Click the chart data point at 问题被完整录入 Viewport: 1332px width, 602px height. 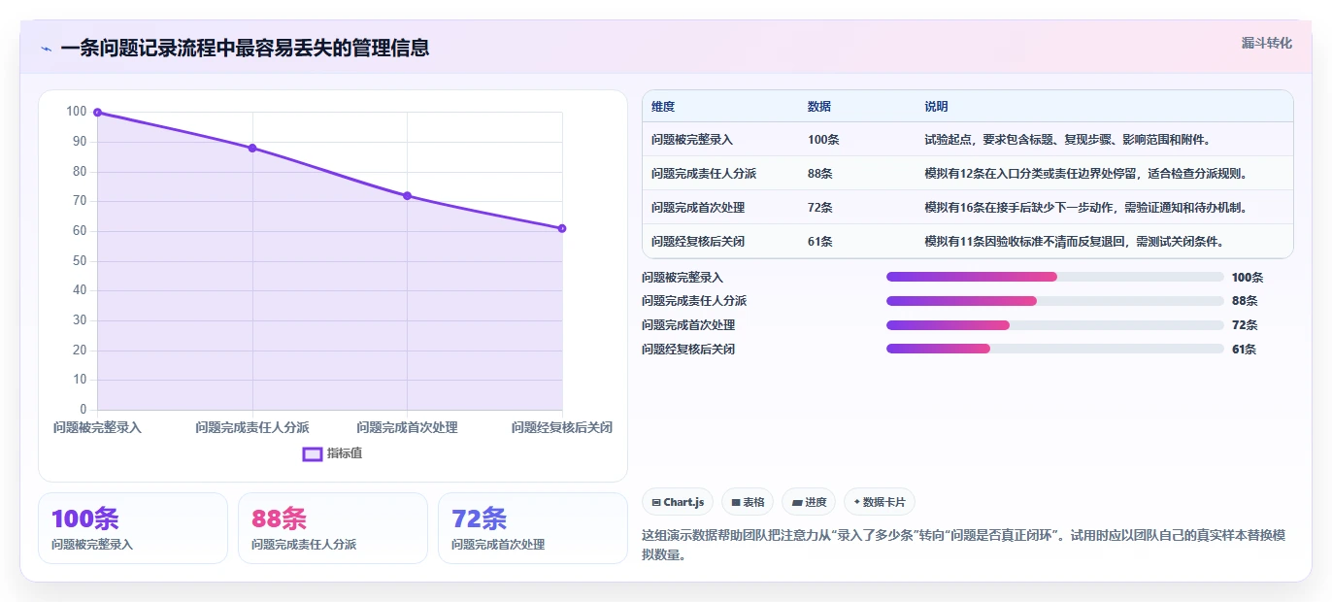point(98,113)
